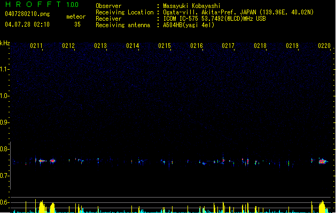Click the kHz axis unit label
336x213 pixels.
coord(5,43)
